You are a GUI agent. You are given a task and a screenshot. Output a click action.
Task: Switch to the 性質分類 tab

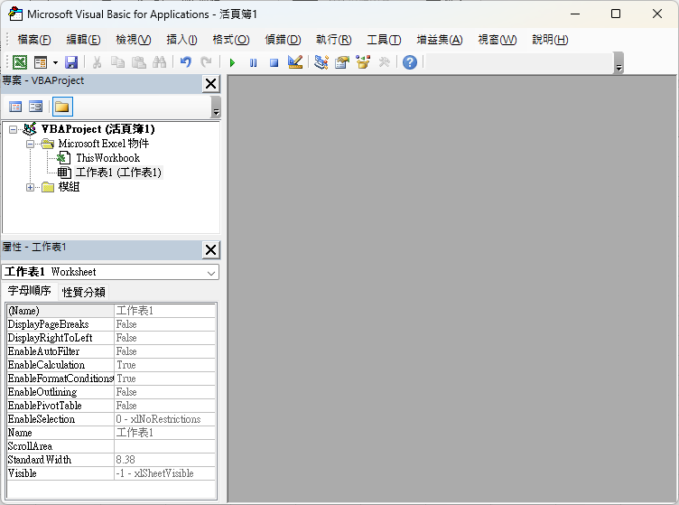tap(84, 293)
